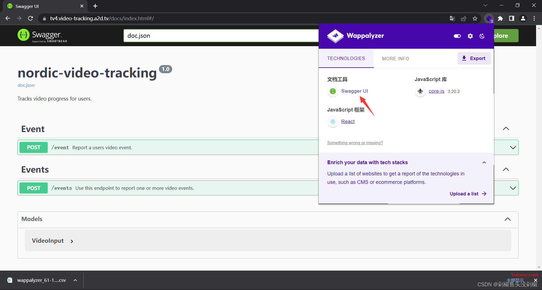Viewport: 542px width, 290px height.
Task: Select the Swagger UI browser tab
Action: pos(45,6)
